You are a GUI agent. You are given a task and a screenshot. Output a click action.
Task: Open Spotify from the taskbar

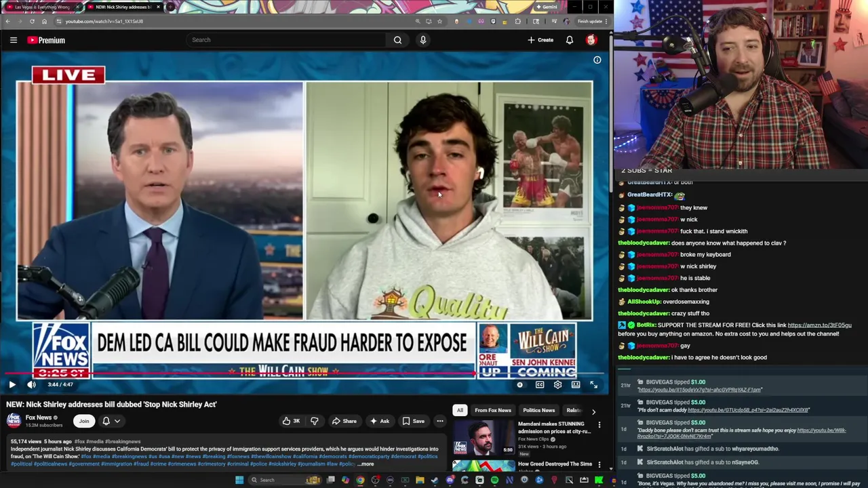tap(494, 480)
